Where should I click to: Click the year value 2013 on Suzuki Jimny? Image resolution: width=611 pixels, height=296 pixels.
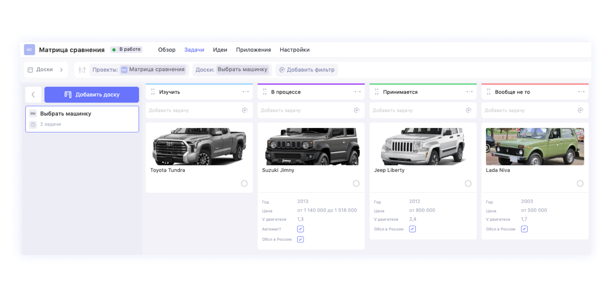[x=303, y=201]
